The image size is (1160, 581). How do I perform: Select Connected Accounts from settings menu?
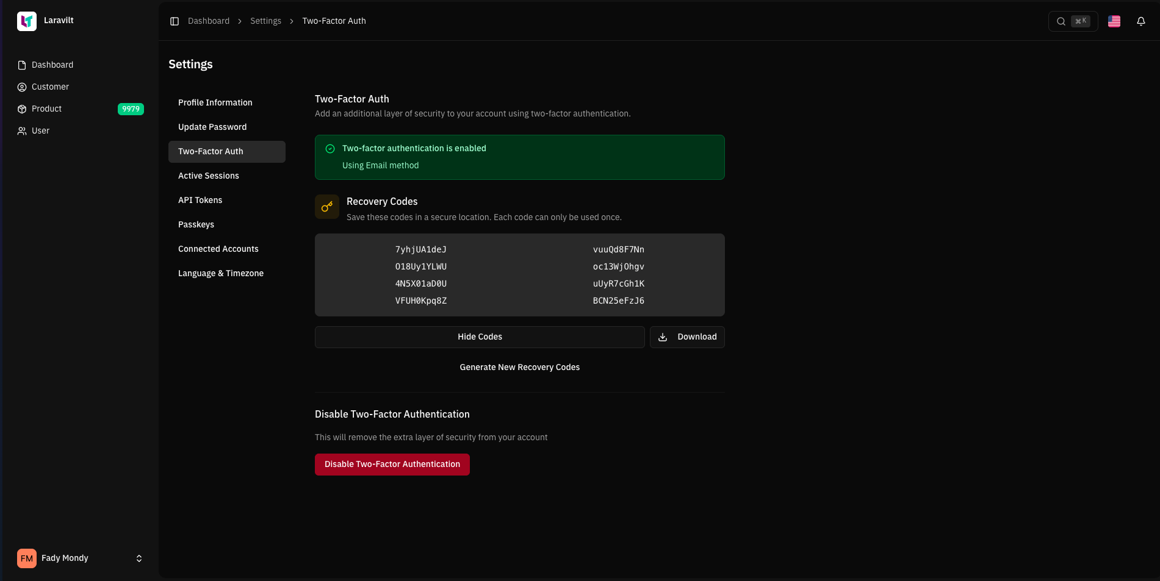(x=218, y=249)
